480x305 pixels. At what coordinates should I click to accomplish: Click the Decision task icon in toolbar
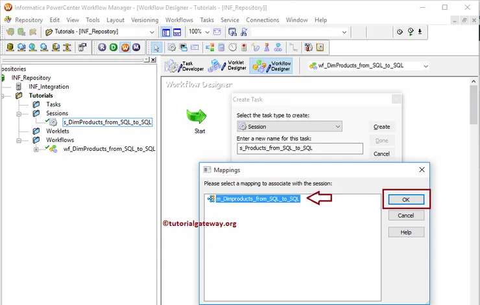[x=210, y=47]
